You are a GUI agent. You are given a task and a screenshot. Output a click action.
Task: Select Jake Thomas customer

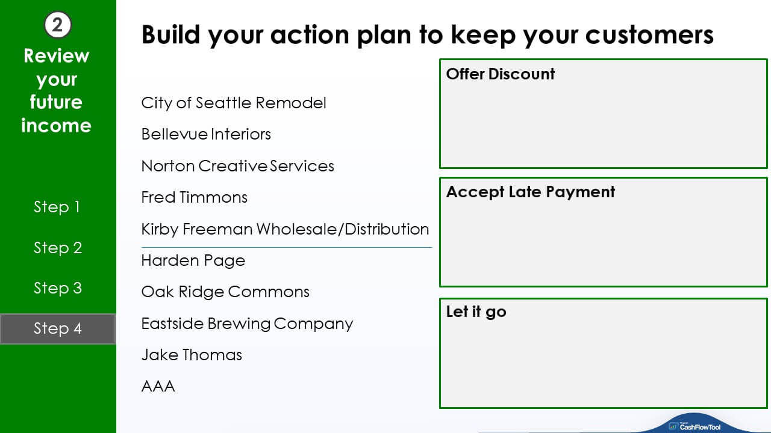192,355
